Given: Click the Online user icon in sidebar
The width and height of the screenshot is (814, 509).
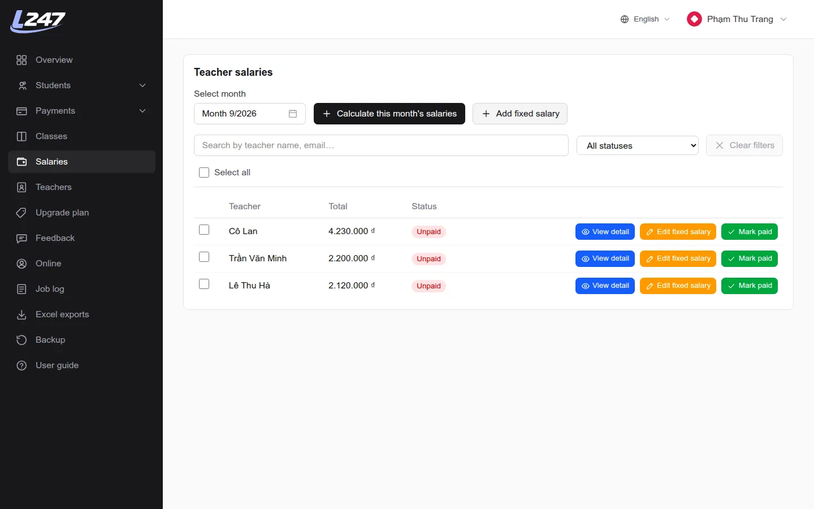Looking at the screenshot, I should pyautogui.click(x=21, y=264).
